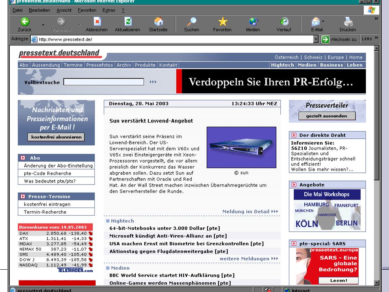The image size is (389, 292).
Task: Expand the Vorwärts history dropdown arrow
Action: tap(79, 25)
